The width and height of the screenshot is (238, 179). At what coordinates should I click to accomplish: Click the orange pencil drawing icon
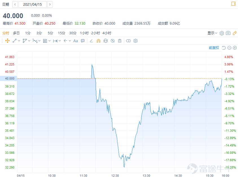point(235,33)
